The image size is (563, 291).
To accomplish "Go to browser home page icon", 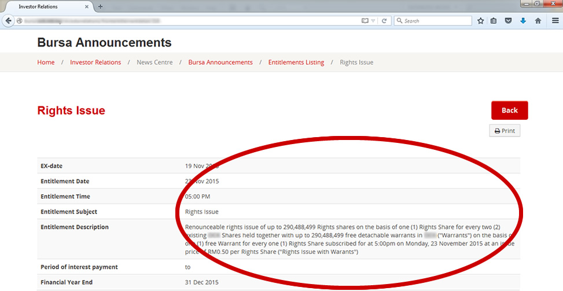I will [x=538, y=21].
